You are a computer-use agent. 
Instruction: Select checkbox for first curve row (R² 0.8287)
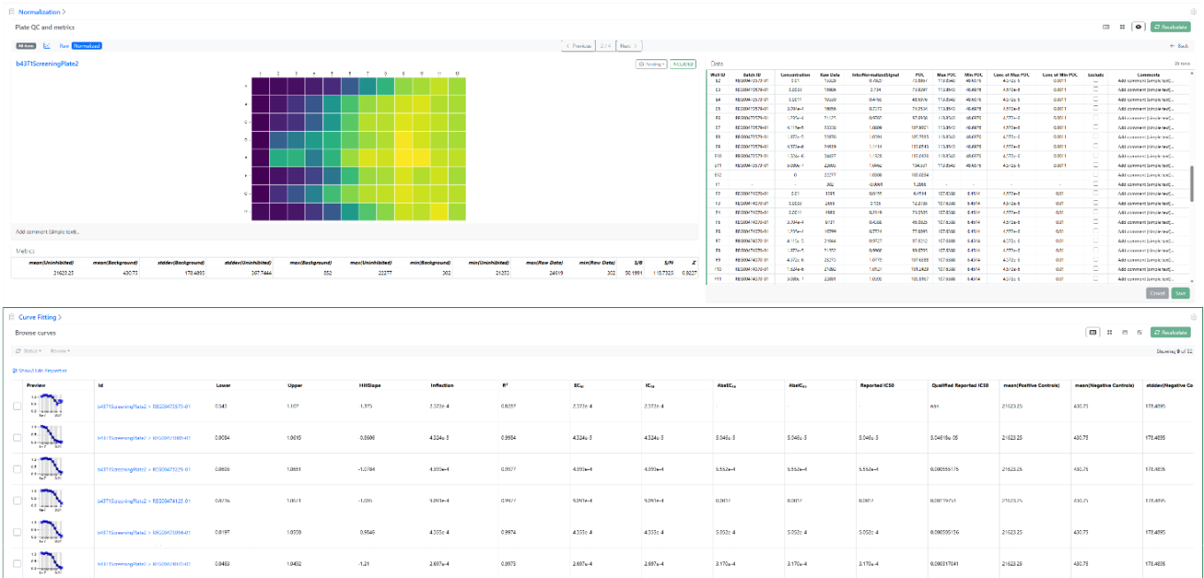[x=17, y=406]
